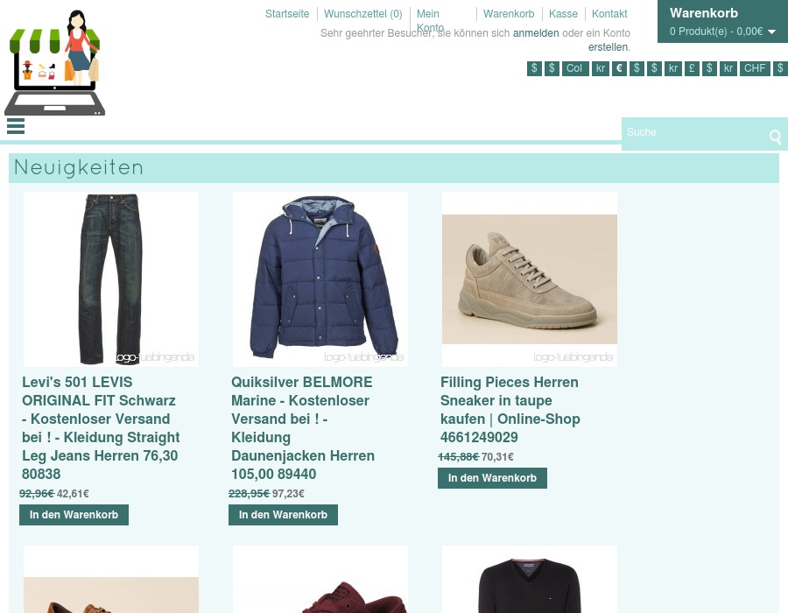Expand the Warenkorb cart dropdown arrow
The width and height of the screenshot is (788, 613).
[x=772, y=32]
